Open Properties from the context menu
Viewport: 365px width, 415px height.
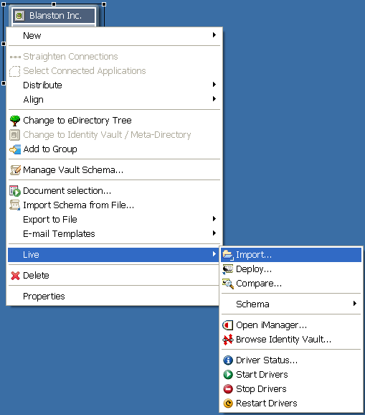point(114,296)
